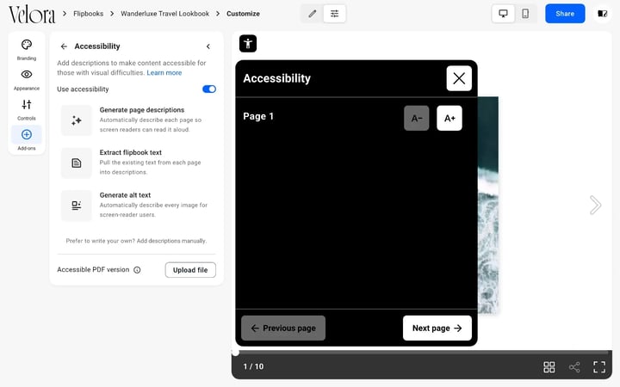Flip to next page with right chevron
The height and width of the screenshot is (387, 620).
[595, 205]
